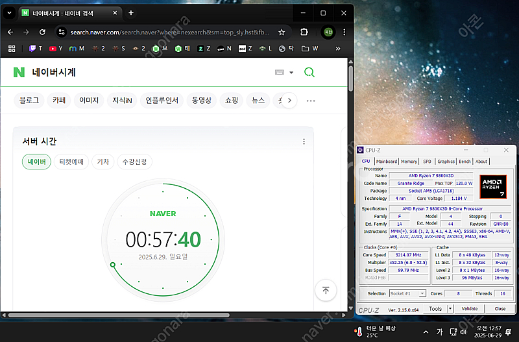Screen dimensions: 519x342
Task: Switch to the Bench tab in CPU-Z
Action: (465, 162)
